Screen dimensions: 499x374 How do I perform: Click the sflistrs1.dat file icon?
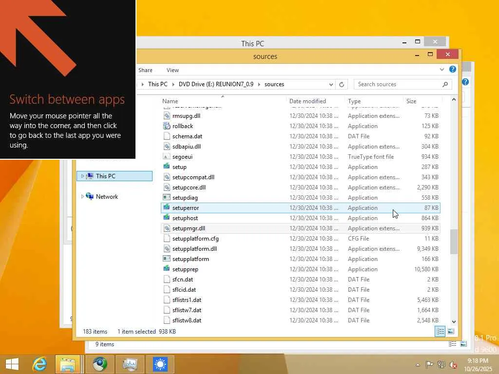pyautogui.click(x=167, y=300)
